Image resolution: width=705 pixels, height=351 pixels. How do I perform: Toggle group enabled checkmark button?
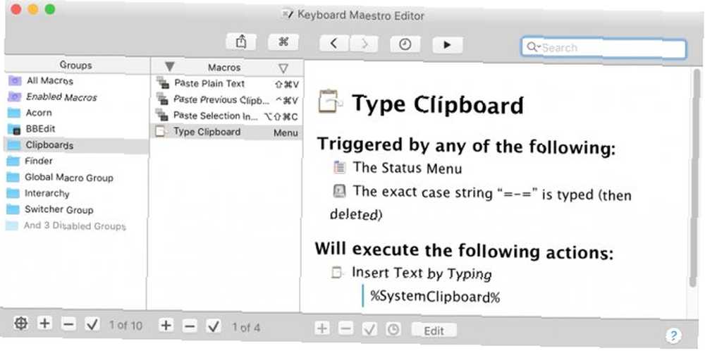click(x=92, y=325)
